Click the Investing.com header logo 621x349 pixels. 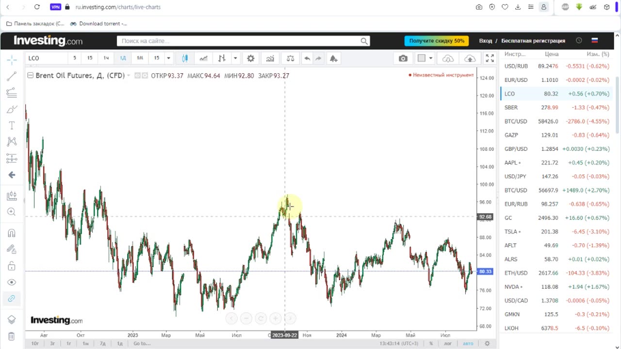click(x=48, y=41)
